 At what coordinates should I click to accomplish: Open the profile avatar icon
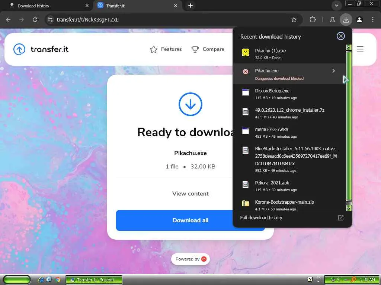[359, 20]
